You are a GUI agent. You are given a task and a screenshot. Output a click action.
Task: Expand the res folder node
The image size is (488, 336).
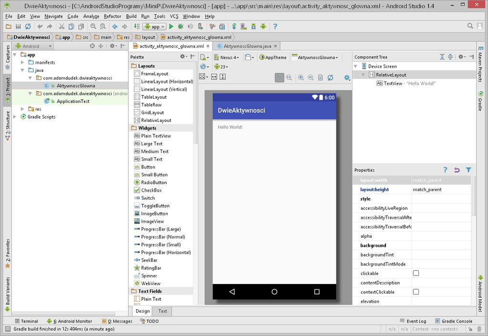22,109
